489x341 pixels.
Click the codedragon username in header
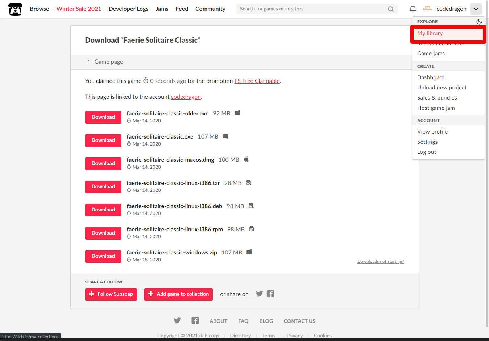pos(451,9)
